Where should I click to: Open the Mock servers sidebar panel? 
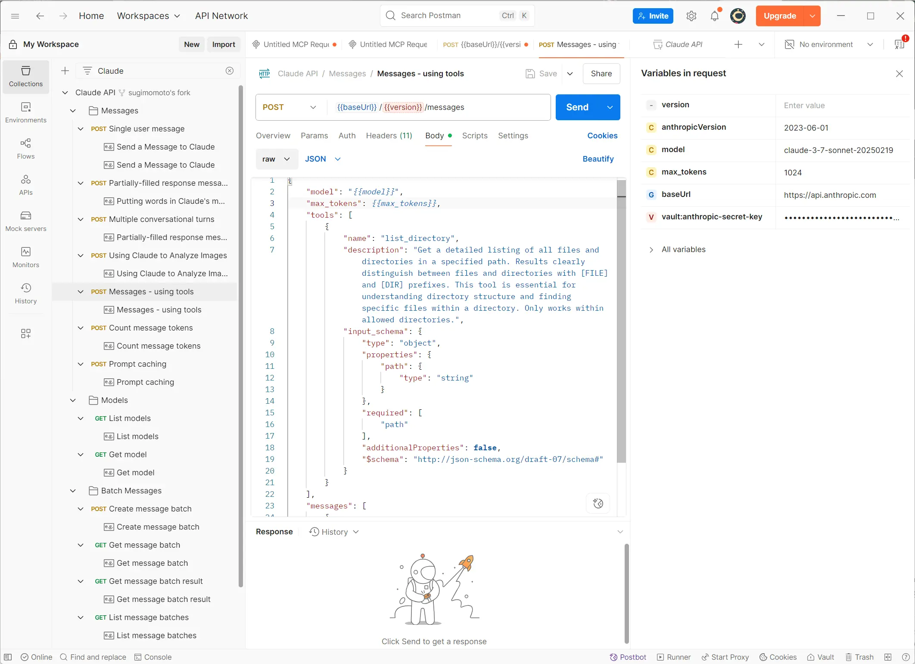tap(26, 221)
